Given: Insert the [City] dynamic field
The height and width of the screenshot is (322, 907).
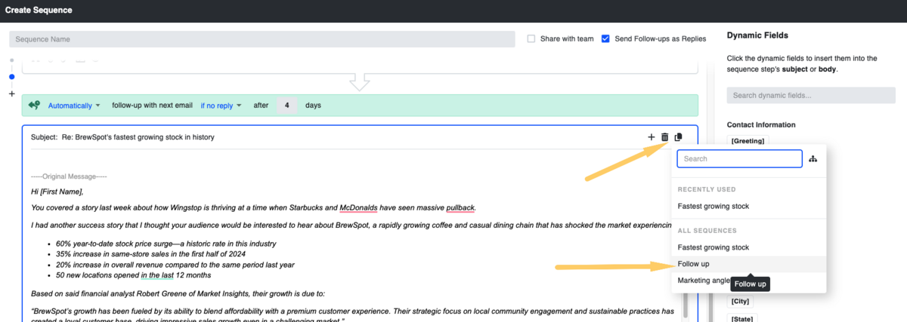Looking at the screenshot, I should click(741, 302).
